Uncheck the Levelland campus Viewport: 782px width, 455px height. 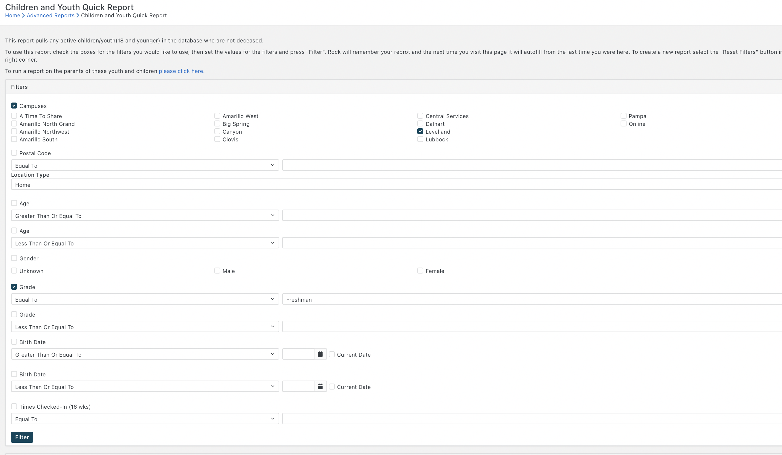(x=420, y=131)
